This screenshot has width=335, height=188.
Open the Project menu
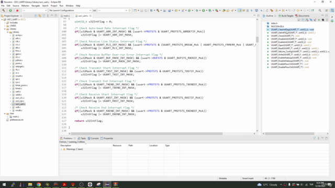[54, 6]
